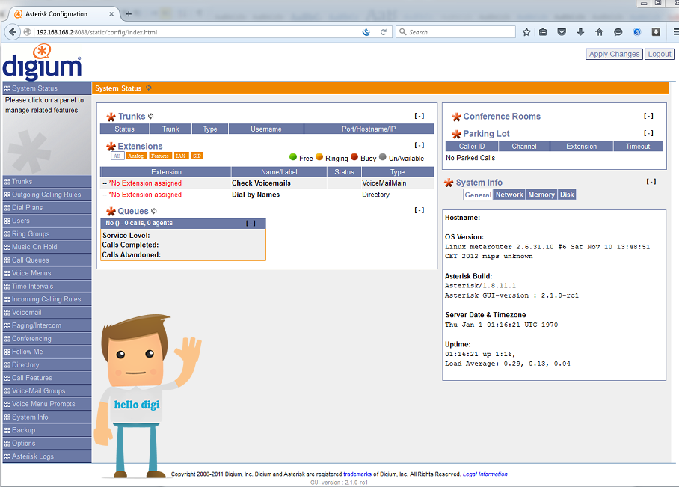Open System Info in sidebar
The height and width of the screenshot is (487, 679).
pyautogui.click(x=47, y=417)
